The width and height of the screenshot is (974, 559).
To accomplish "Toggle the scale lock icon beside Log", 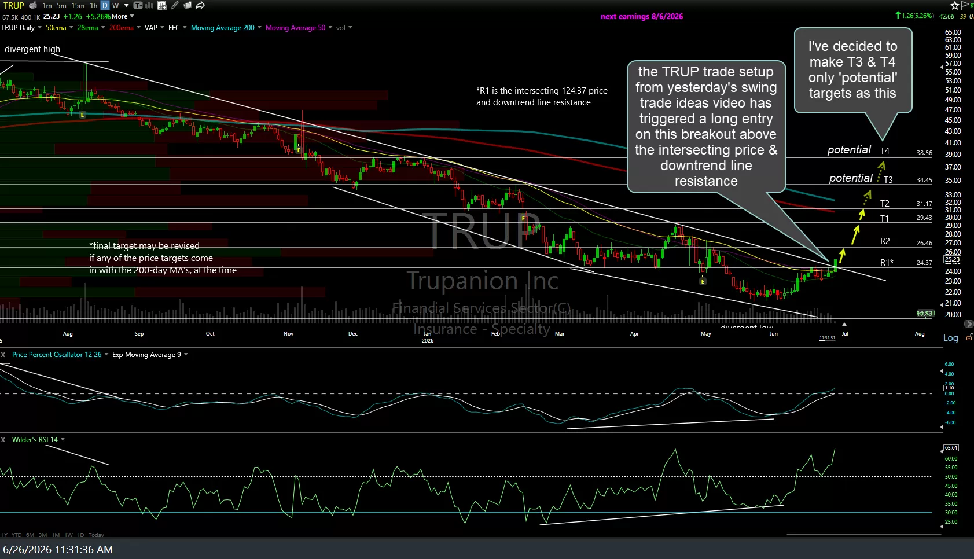I will (969, 337).
